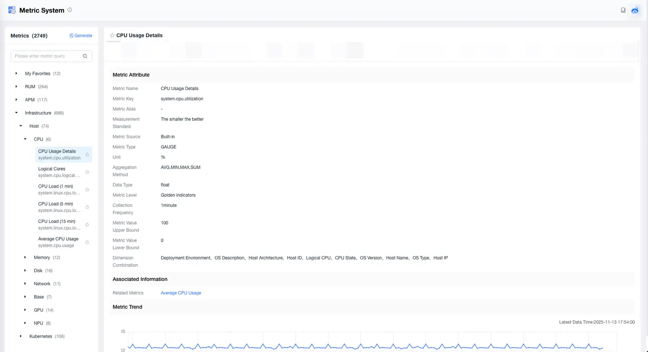Screen dimensions: 648x352
Task: Toggle favorite star for Average CPU Usage in tree
Action: pyautogui.click(x=87, y=242)
